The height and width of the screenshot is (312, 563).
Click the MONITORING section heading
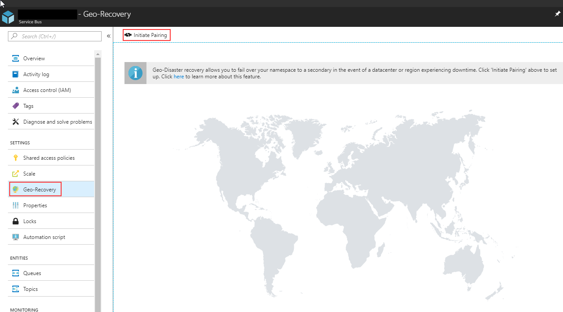24,310
